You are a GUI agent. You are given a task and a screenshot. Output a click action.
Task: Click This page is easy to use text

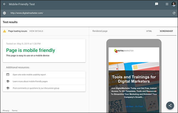click(28, 55)
